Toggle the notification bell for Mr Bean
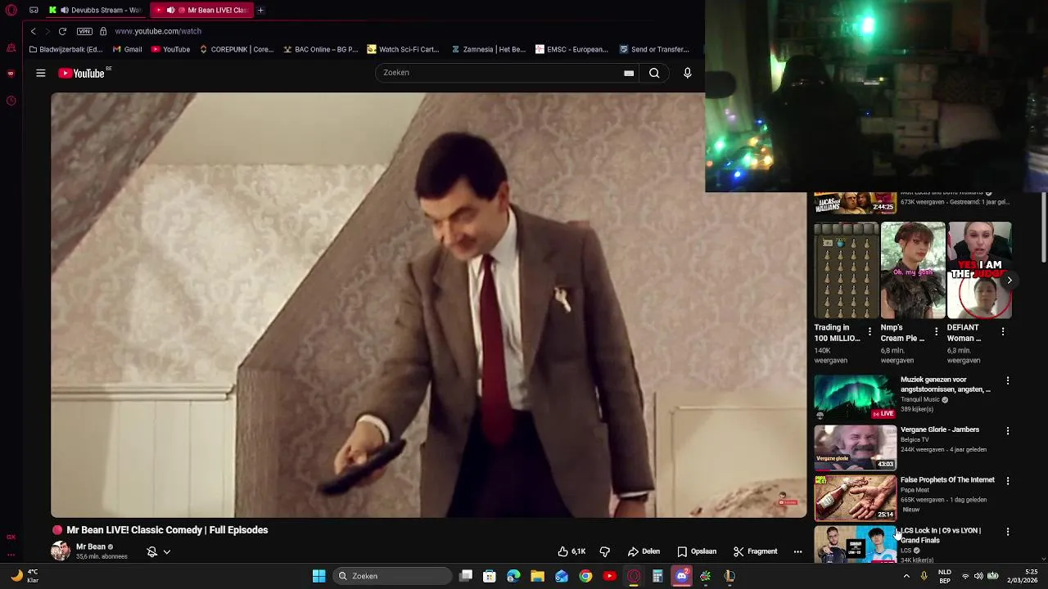Image resolution: width=1048 pixels, height=589 pixels. click(151, 551)
